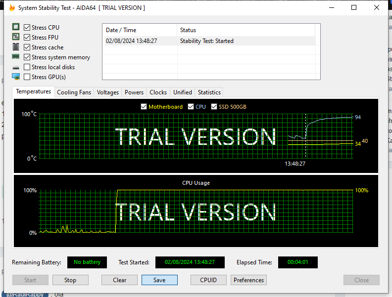Click the AIDA64 flame icon in title bar
The image size is (392, 297).
click(12, 8)
